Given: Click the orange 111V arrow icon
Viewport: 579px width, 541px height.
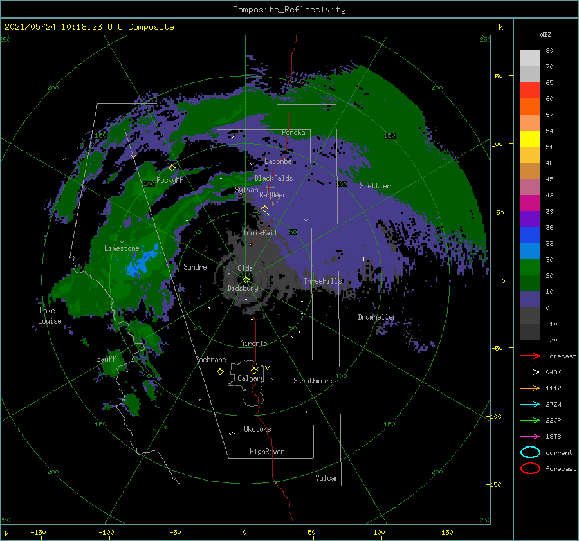Looking at the screenshot, I should 530,388.
